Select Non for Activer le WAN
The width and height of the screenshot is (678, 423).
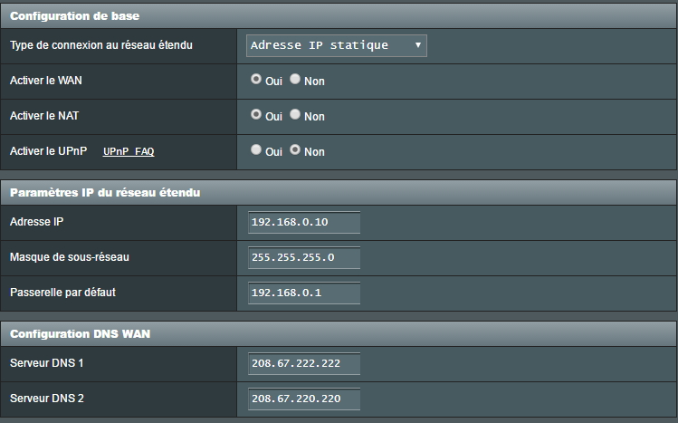[295, 79]
